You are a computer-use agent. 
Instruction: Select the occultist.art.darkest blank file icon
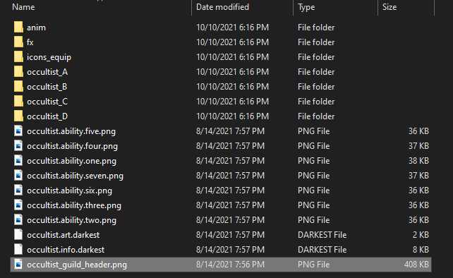click(x=18, y=235)
